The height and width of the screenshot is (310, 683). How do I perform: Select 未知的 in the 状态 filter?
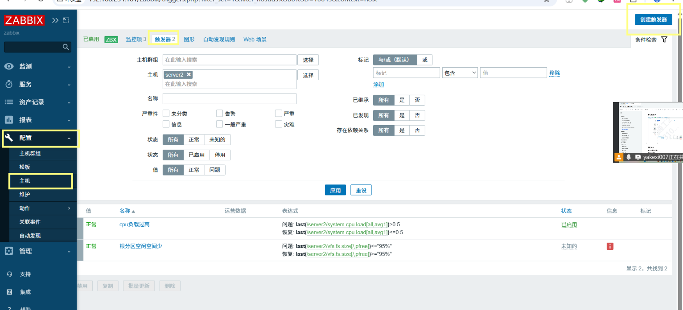[x=217, y=140]
